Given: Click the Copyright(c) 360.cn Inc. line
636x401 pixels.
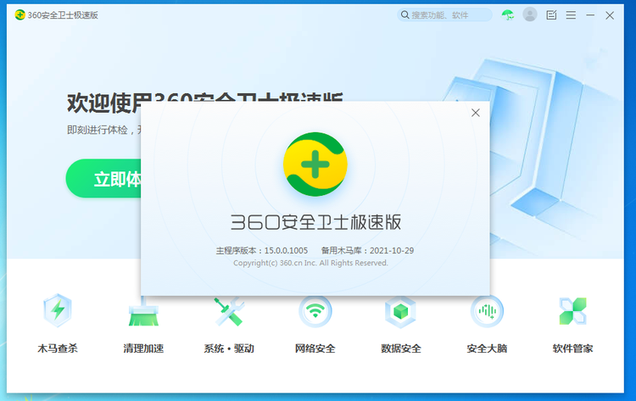Looking at the screenshot, I should click(x=310, y=263).
